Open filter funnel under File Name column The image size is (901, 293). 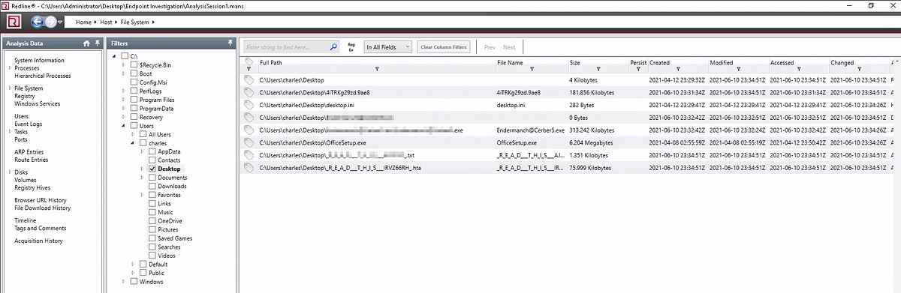(x=532, y=69)
